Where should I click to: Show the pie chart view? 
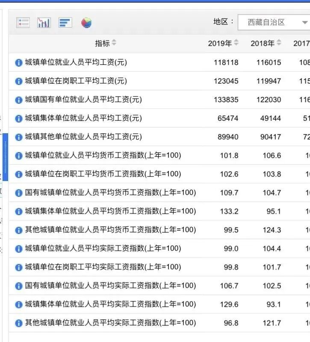(x=86, y=23)
